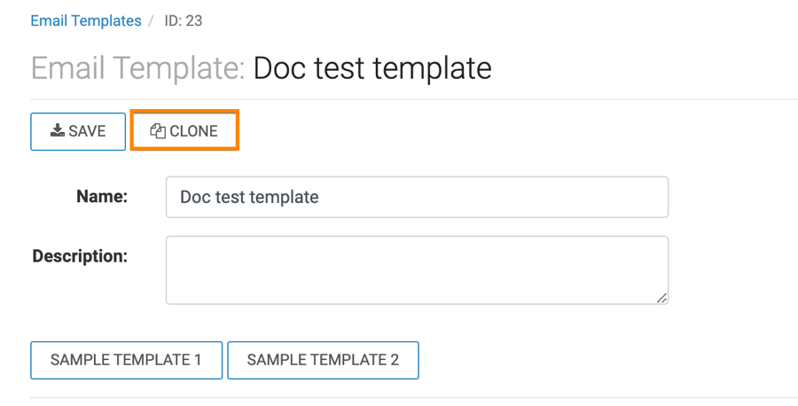
Task: Select the ID: 23 breadcrumb item
Action: tap(184, 21)
